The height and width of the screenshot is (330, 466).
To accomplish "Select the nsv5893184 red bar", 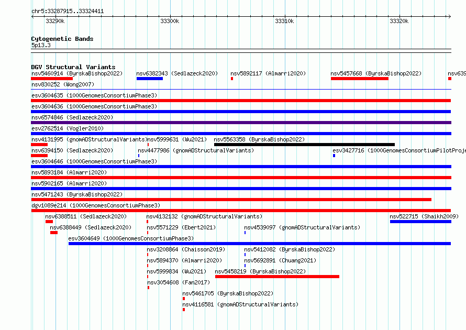I will point(241,178).
